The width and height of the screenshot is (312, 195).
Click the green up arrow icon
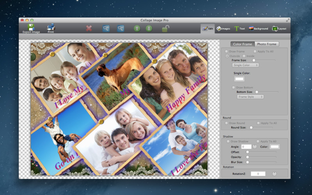click(x=137, y=28)
